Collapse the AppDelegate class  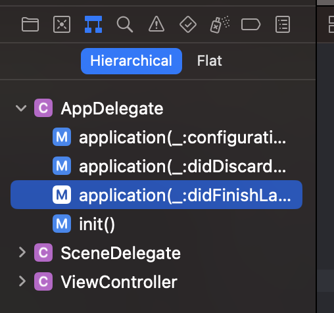tap(21, 108)
